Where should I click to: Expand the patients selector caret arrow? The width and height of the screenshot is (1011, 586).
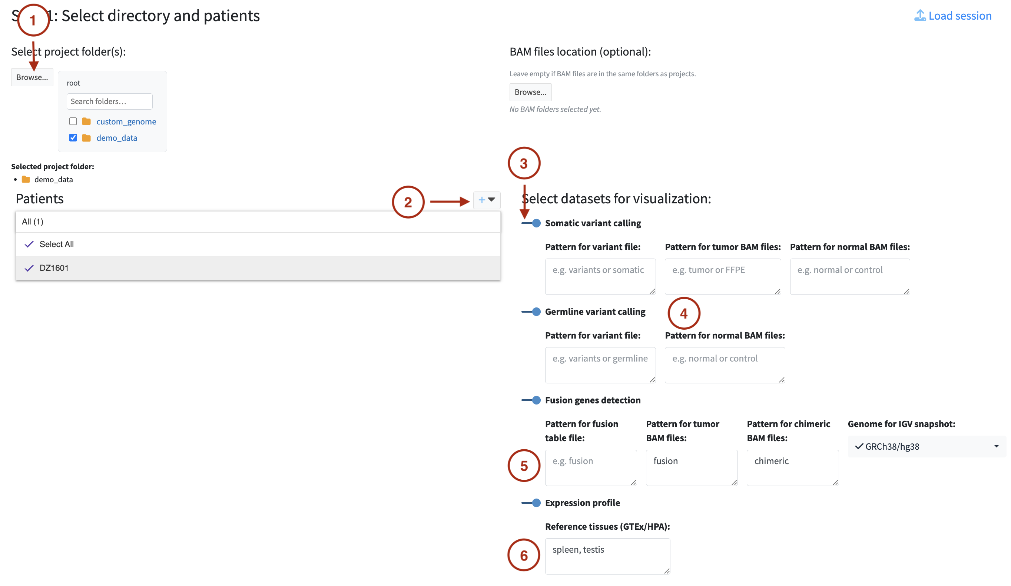tap(492, 199)
